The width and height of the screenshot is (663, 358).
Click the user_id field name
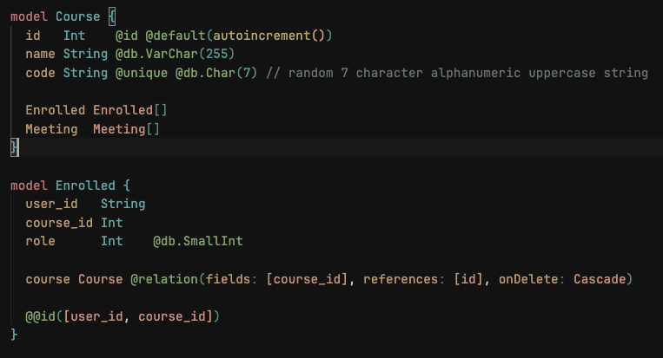coord(51,204)
